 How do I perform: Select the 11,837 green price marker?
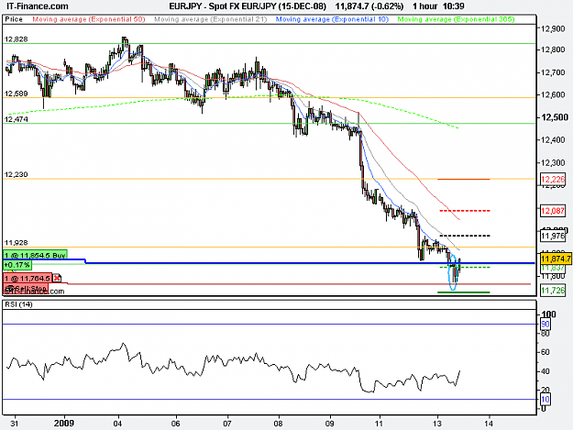pyautogui.click(x=553, y=268)
